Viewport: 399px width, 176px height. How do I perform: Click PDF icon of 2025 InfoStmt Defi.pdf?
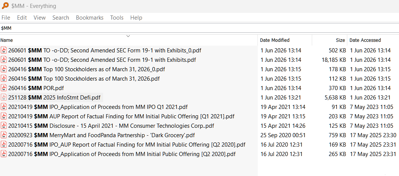pyautogui.click(x=4, y=97)
